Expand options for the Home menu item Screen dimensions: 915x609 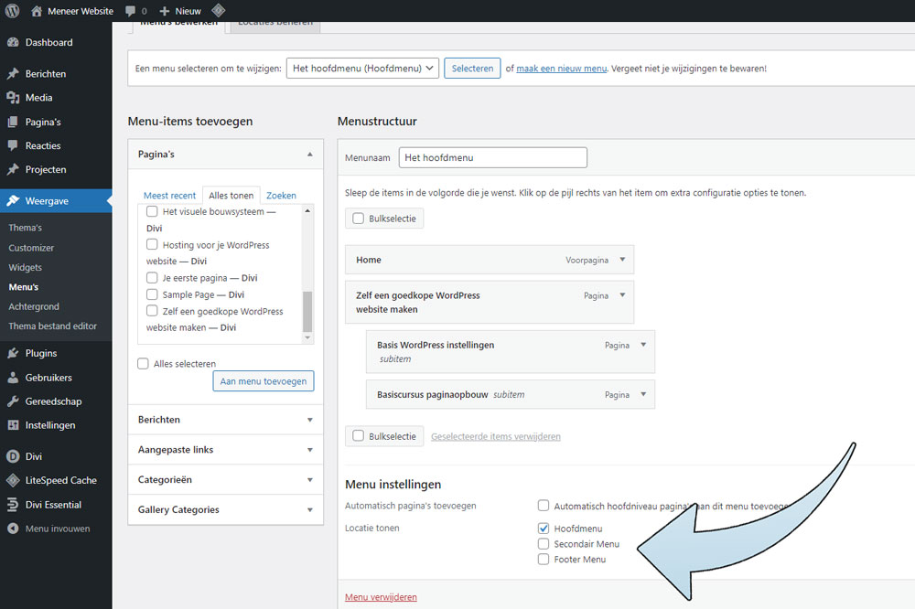[621, 260]
